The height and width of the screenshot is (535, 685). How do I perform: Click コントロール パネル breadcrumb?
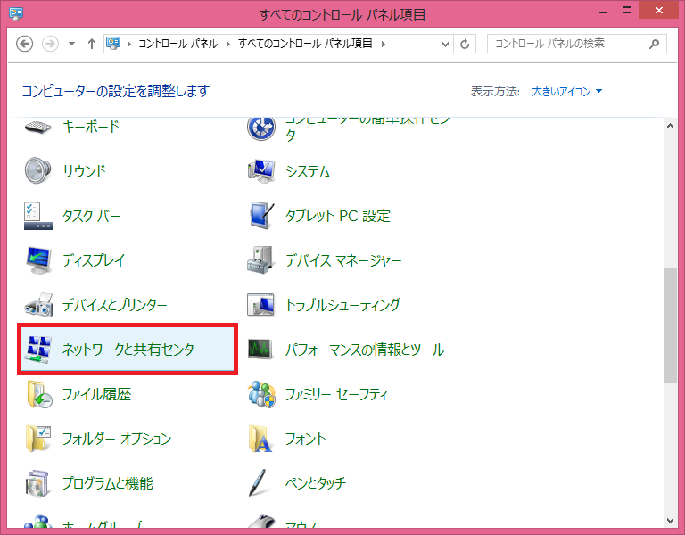point(177,44)
